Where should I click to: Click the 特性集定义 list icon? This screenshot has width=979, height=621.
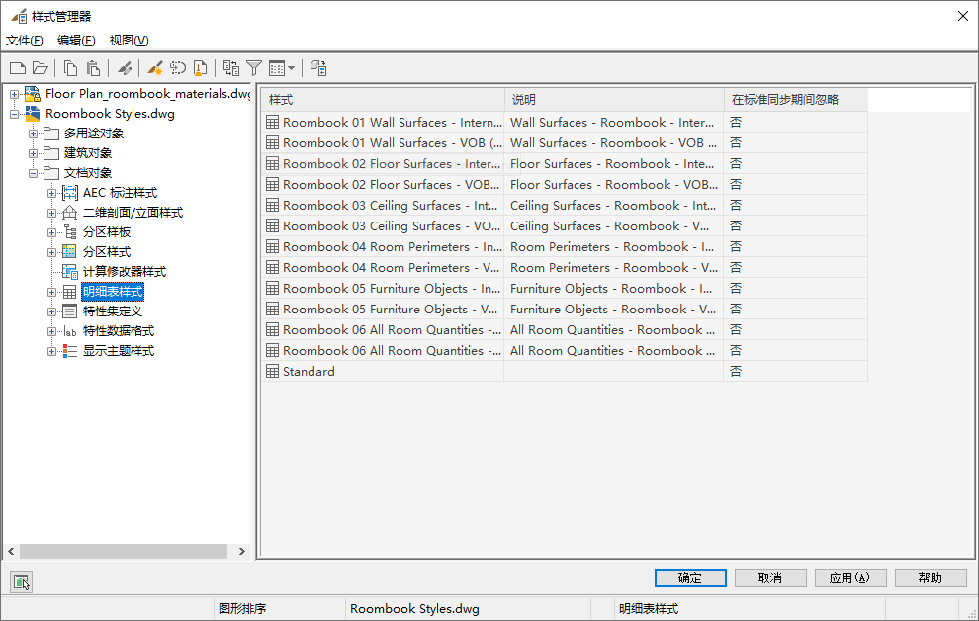point(70,311)
